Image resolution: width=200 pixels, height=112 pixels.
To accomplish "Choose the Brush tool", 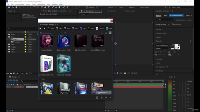I will (53, 7).
